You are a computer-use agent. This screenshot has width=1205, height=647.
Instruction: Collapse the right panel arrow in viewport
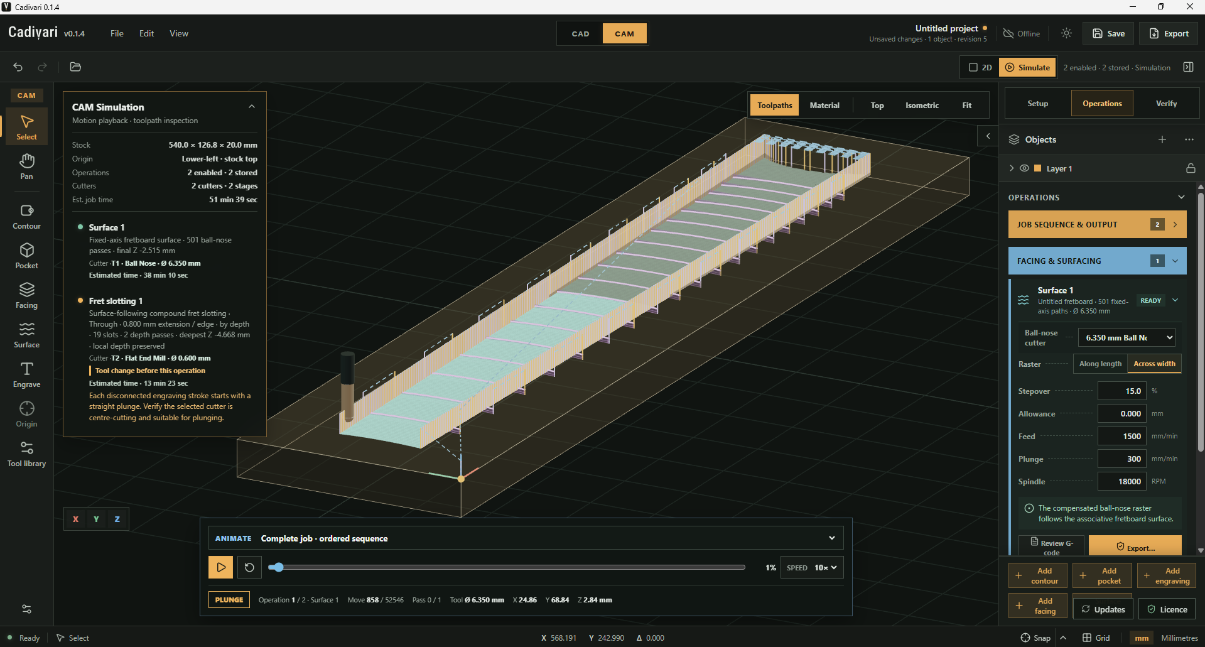[x=988, y=136]
